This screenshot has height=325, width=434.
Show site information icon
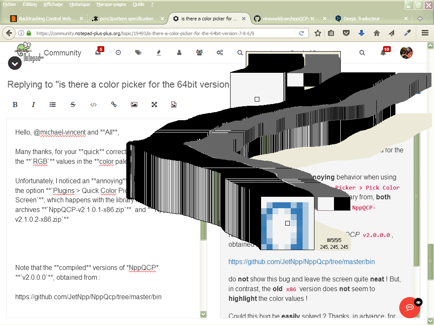[x=21, y=33]
